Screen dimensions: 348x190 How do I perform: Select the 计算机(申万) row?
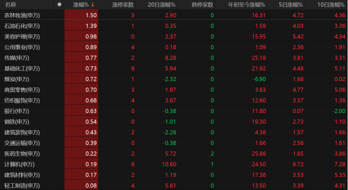[x=174, y=164]
